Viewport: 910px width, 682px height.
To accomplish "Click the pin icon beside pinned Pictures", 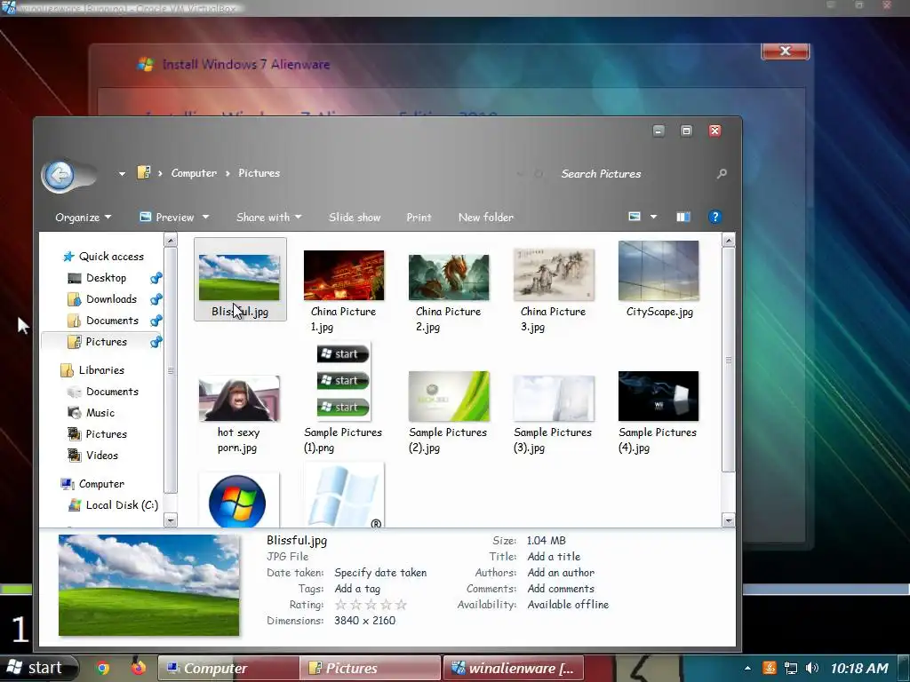I will point(156,342).
